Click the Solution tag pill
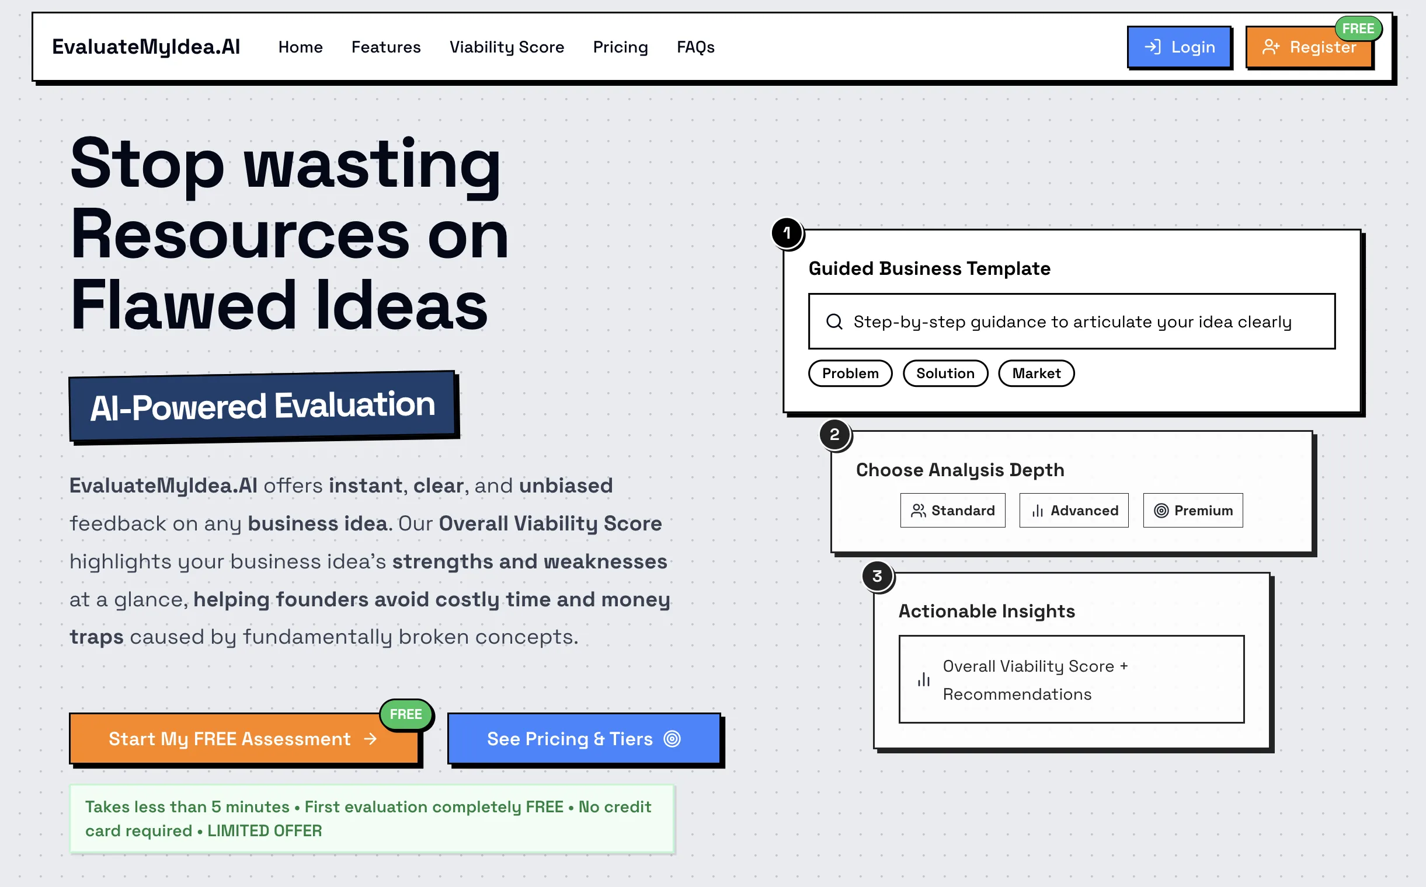This screenshot has width=1426, height=887. pos(945,373)
